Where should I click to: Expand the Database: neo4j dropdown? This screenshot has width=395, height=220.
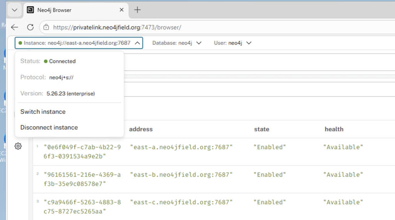[177, 43]
